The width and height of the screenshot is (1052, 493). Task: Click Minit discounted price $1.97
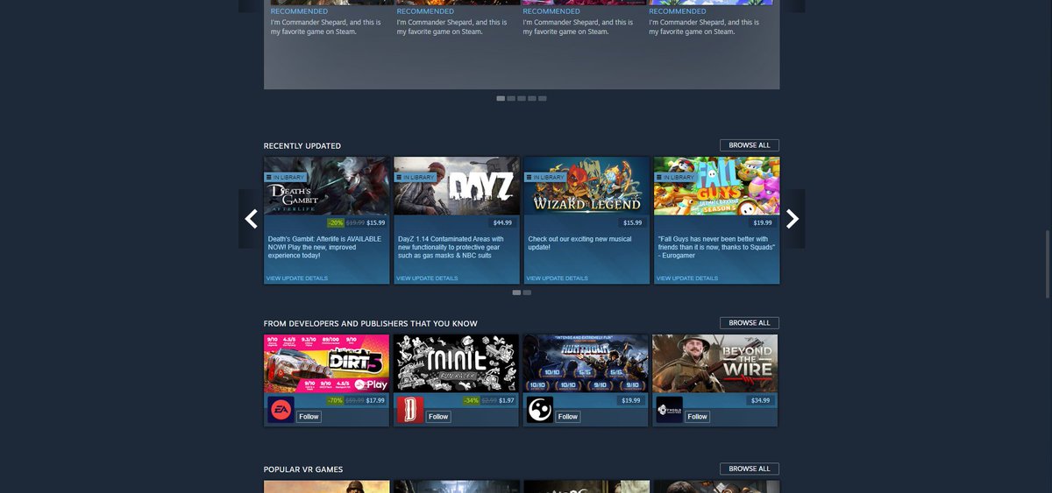pos(507,400)
